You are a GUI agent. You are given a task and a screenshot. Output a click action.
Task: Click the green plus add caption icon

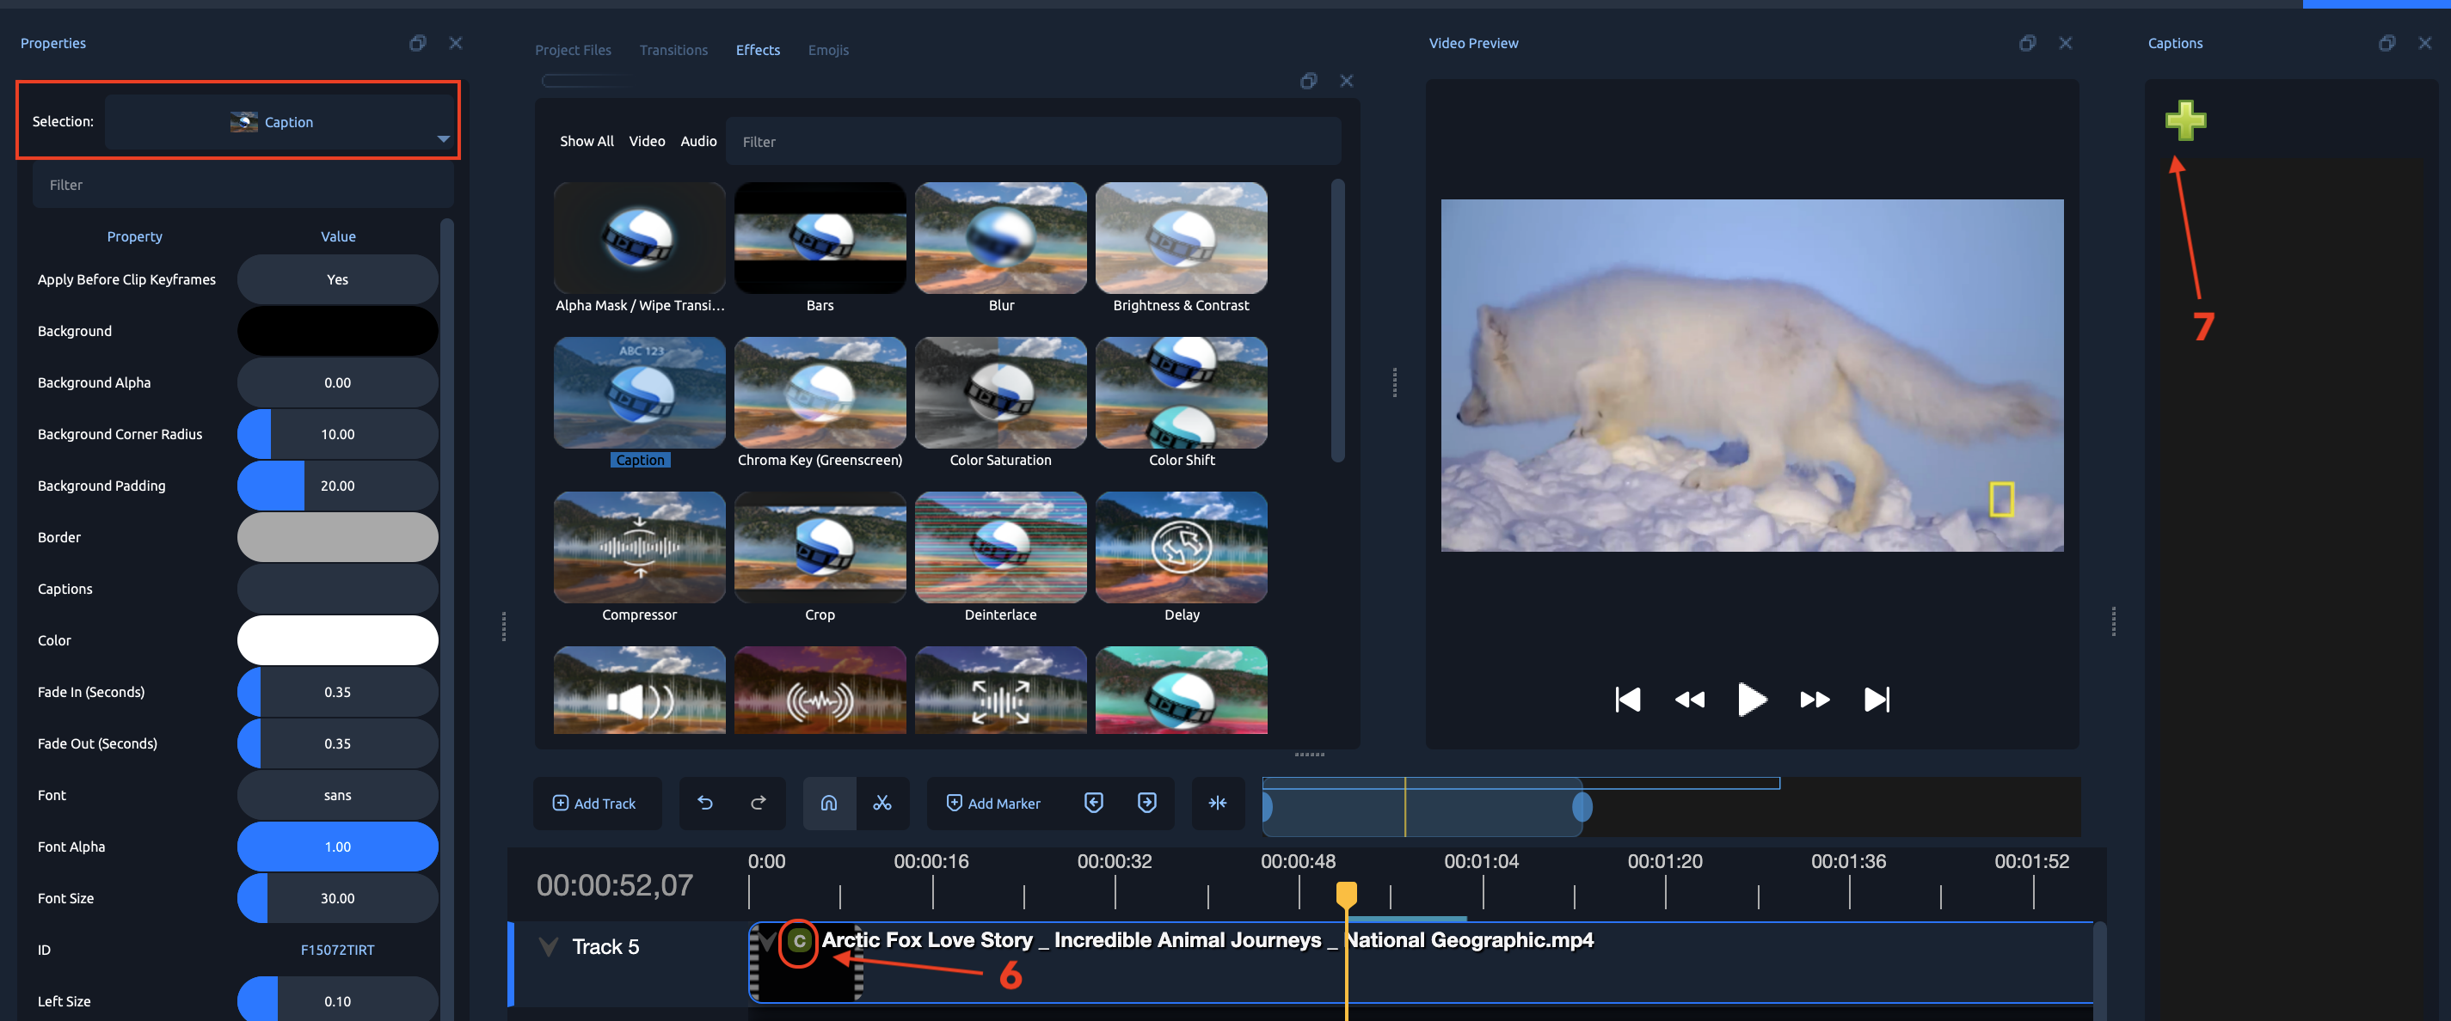pos(2184,120)
